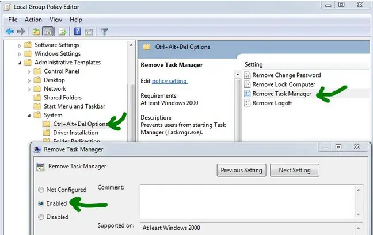Close the Remove Task Manager dialog
Screen dimensions: 373x235
point(357,147)
